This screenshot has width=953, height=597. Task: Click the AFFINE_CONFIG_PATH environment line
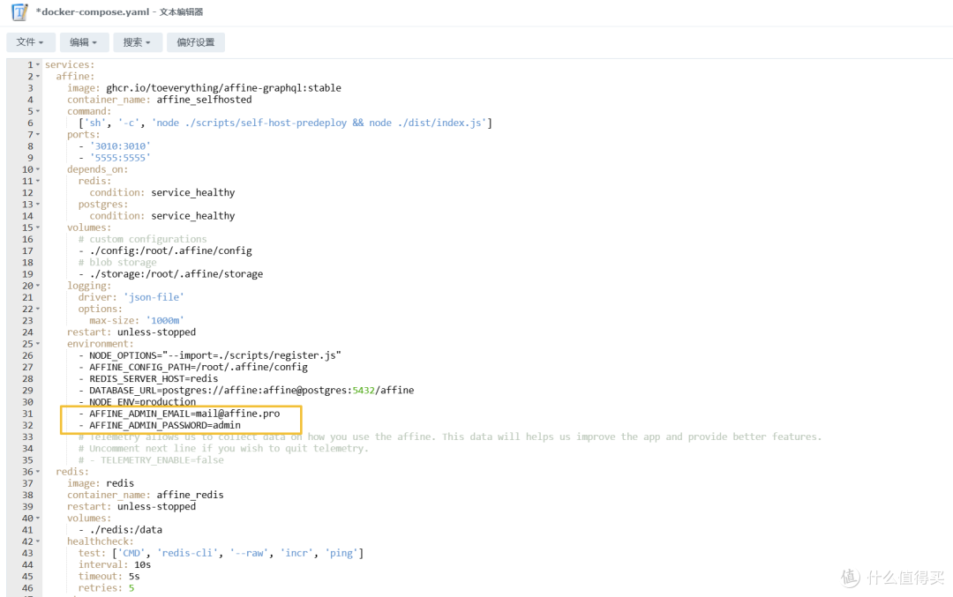pyautogui.click(x=193, y=367)
